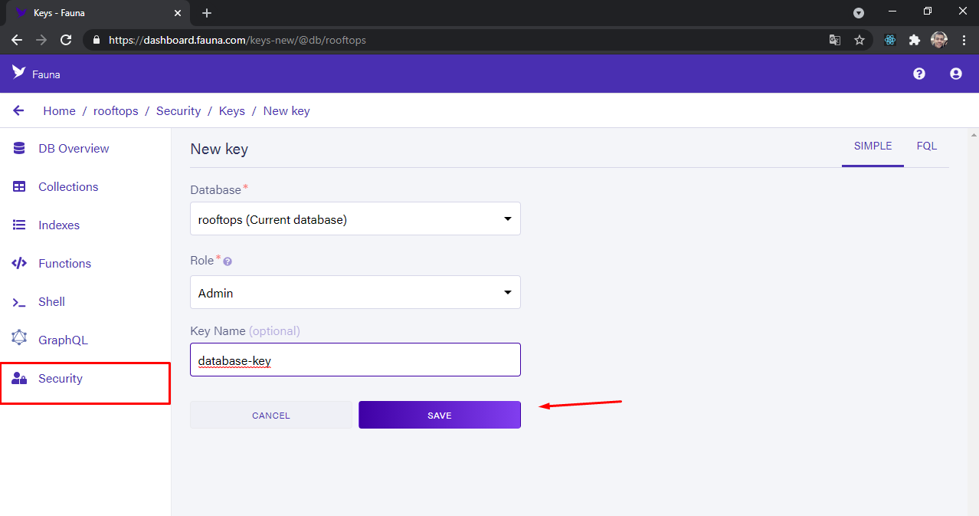Open the extensions puzzle icon
Screen dimensions: 979x516
(914, 40)
